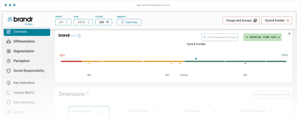This screenshot has height=121, width=301.
Task: Click the Impact Matrix chart icon
Action: tap(9, 92)
